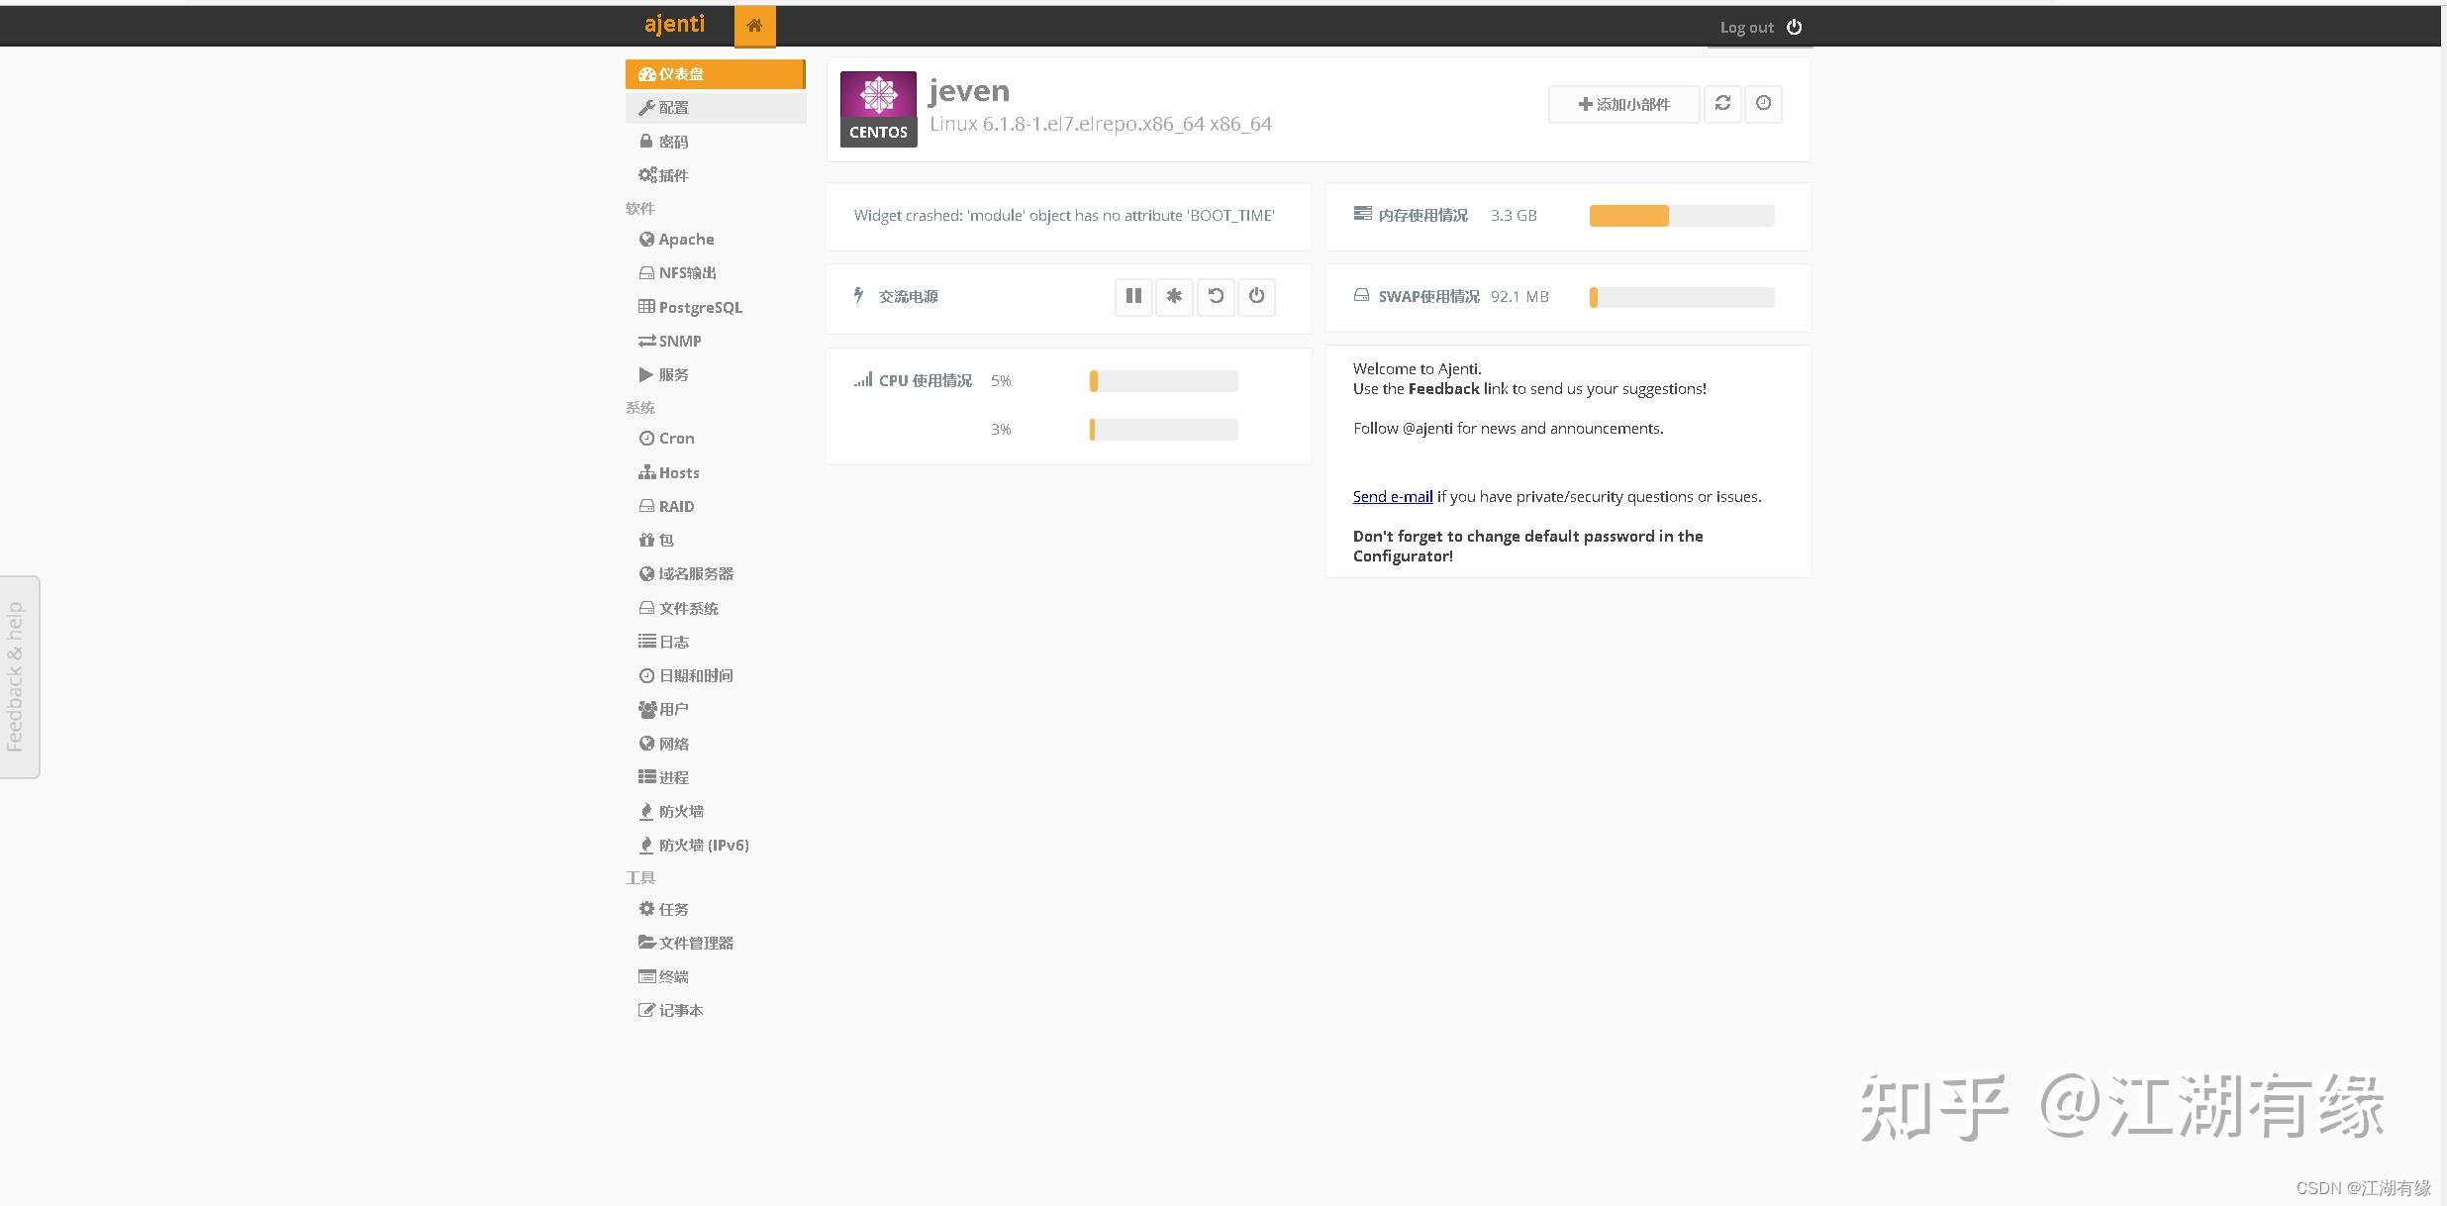2447x1206 pixels.
Task: Click the 添加小部件 add widget button
Action: (x=1622, y=103)
